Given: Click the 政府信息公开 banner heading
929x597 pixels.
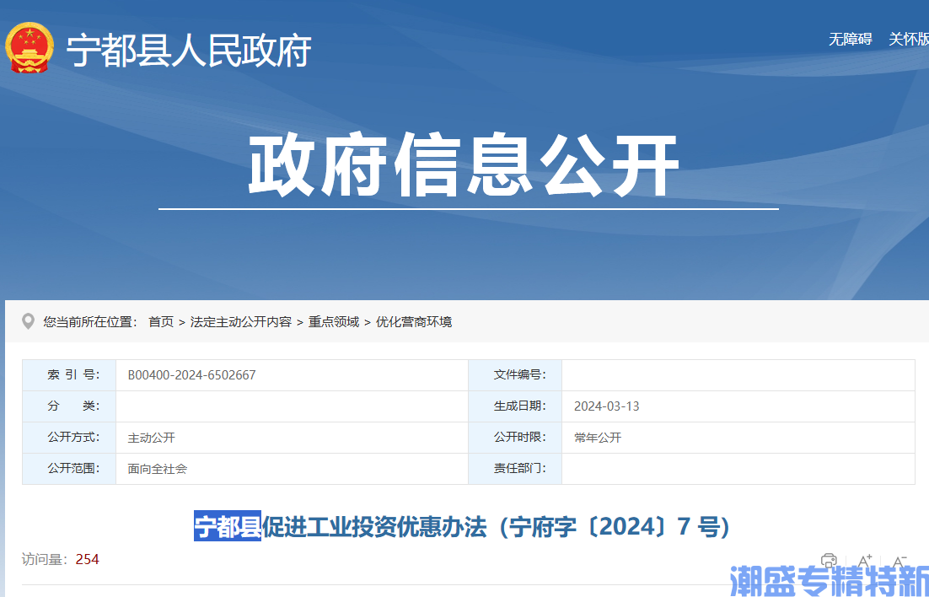Looking at the screenshot, I should pos(464,165).
